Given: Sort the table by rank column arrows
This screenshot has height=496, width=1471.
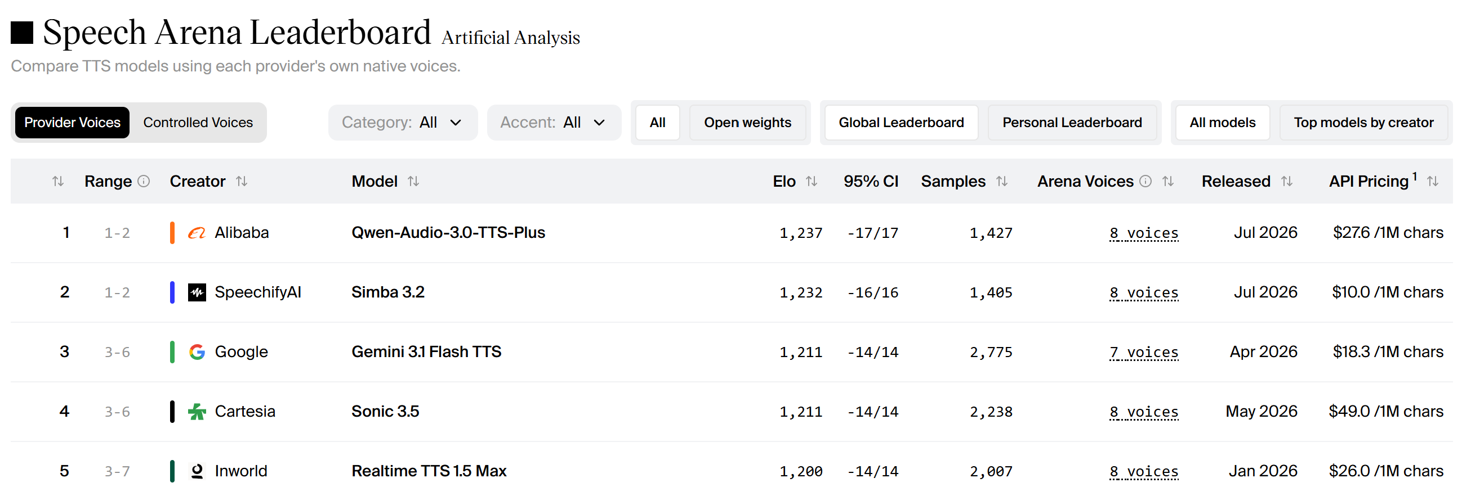Looking at the screenshot, I should coord(57,181).
